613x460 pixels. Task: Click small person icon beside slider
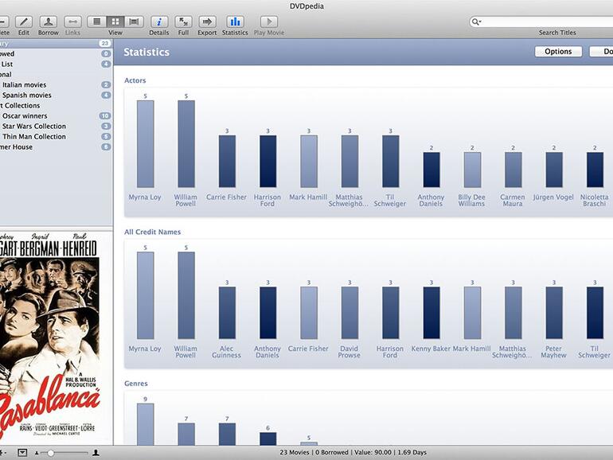(x=37, y=453)
